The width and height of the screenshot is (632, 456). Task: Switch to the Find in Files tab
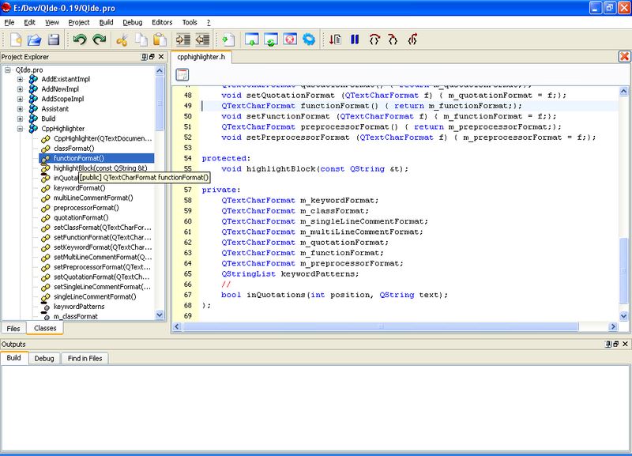[84, 359]
